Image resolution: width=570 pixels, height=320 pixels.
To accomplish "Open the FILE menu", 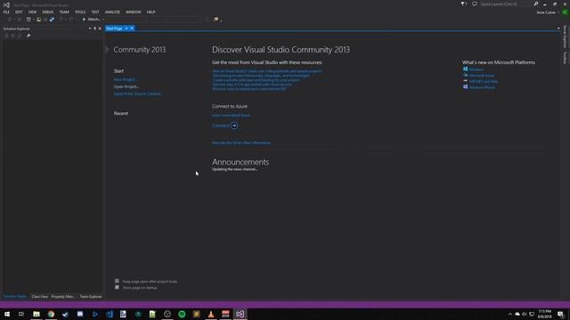I will click(x=6, y=12).
